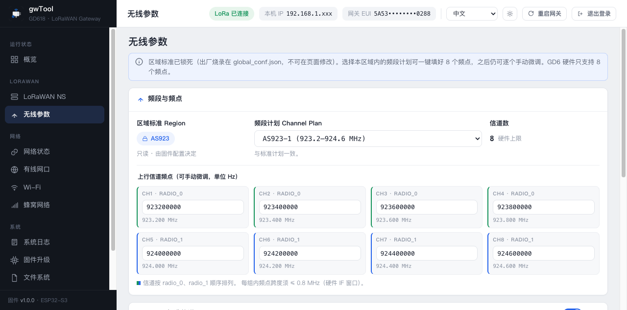The height and width of the screenshot is (310, 627).
Task: Click the Wi-Fi icon in sidebar
Action: tap(14, 187)
